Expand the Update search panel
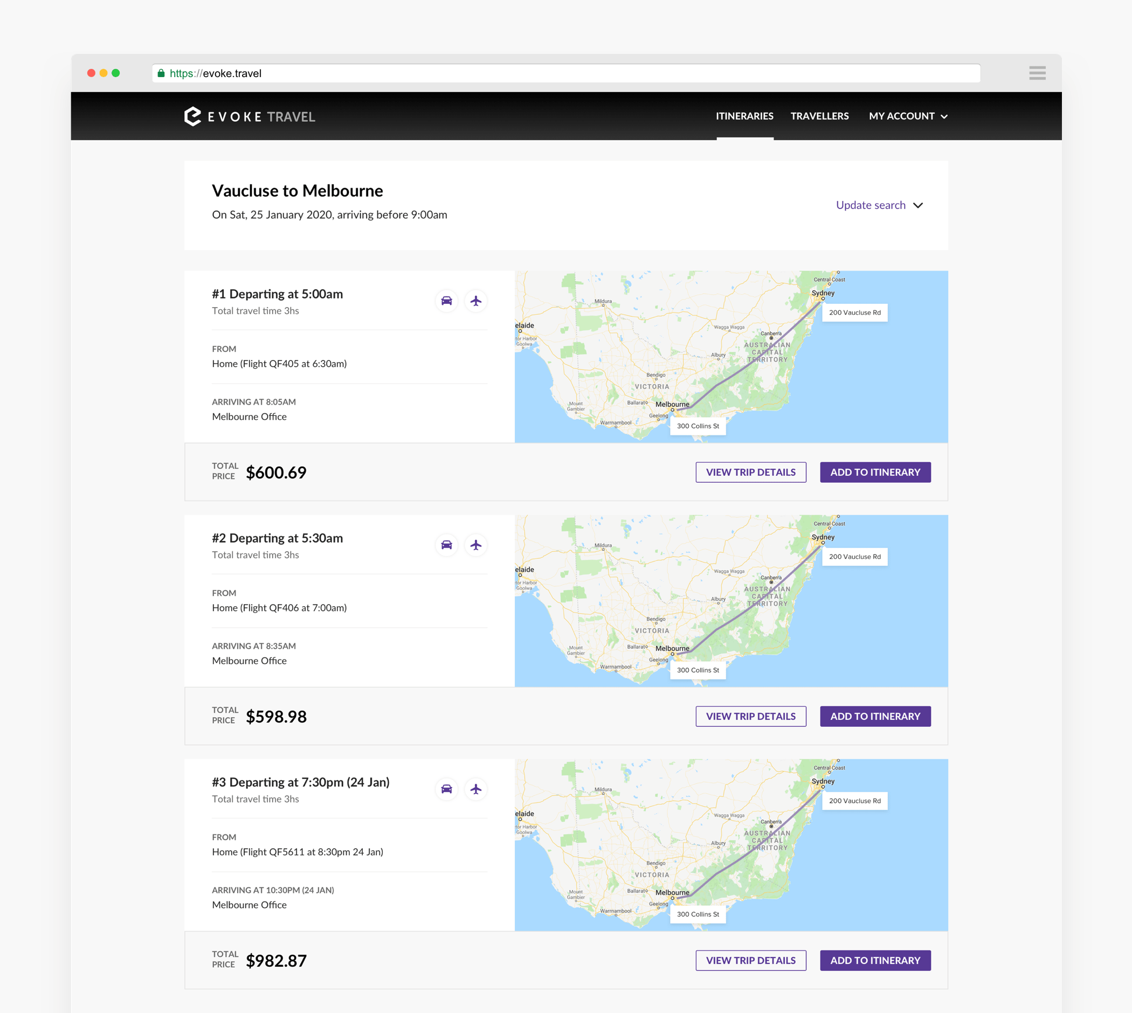 [x=871, y=205]
